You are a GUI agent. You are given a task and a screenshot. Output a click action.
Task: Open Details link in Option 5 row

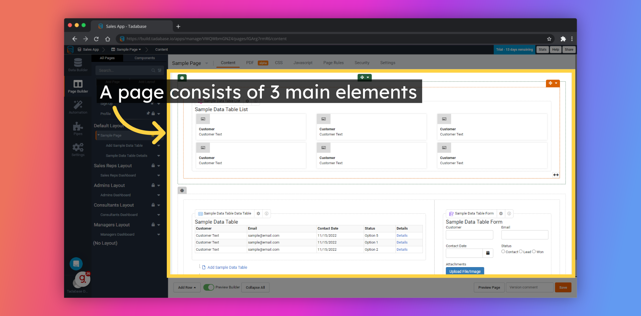pos(402,236)
